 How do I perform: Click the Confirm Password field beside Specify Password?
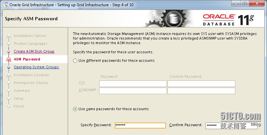click(231, 126)
